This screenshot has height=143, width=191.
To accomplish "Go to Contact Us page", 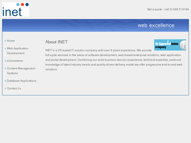I will (x=14, y=88).
